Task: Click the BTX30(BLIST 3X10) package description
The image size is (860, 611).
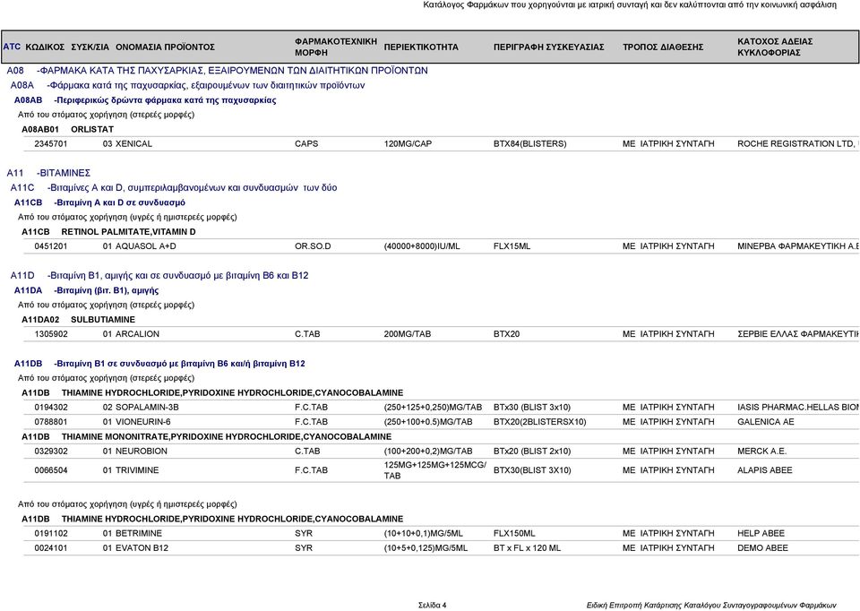Action: tap(532, 470)
